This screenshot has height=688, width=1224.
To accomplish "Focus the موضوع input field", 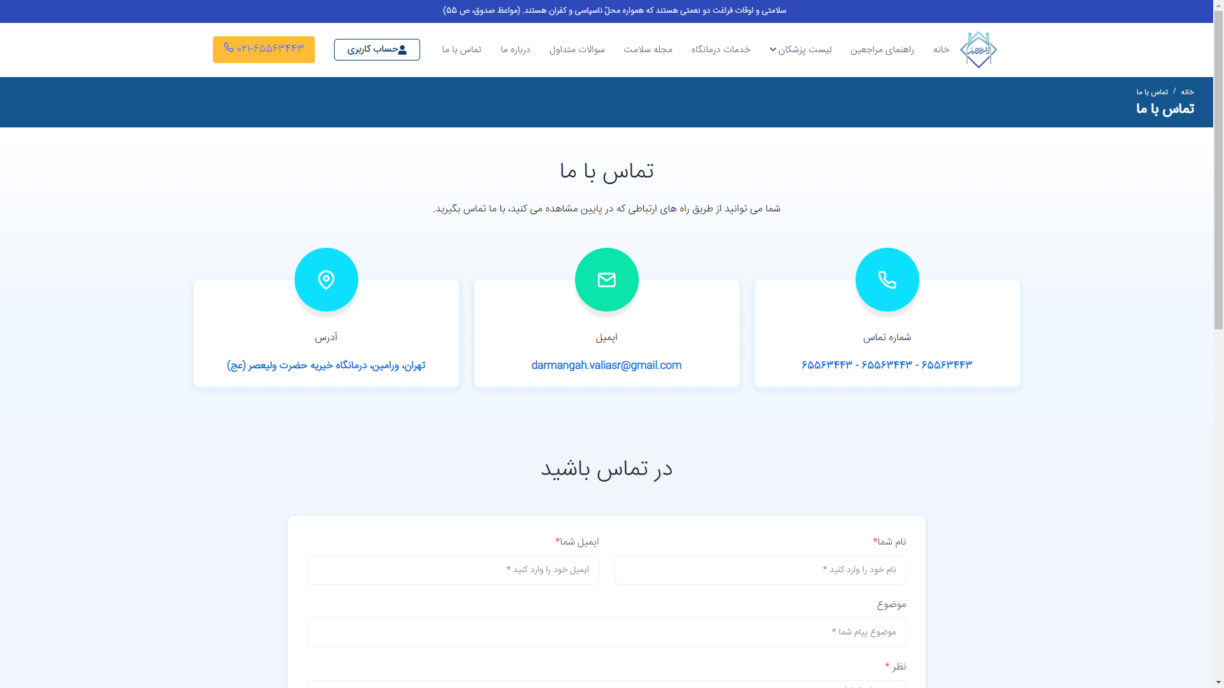I will click(x=606, y=633).
